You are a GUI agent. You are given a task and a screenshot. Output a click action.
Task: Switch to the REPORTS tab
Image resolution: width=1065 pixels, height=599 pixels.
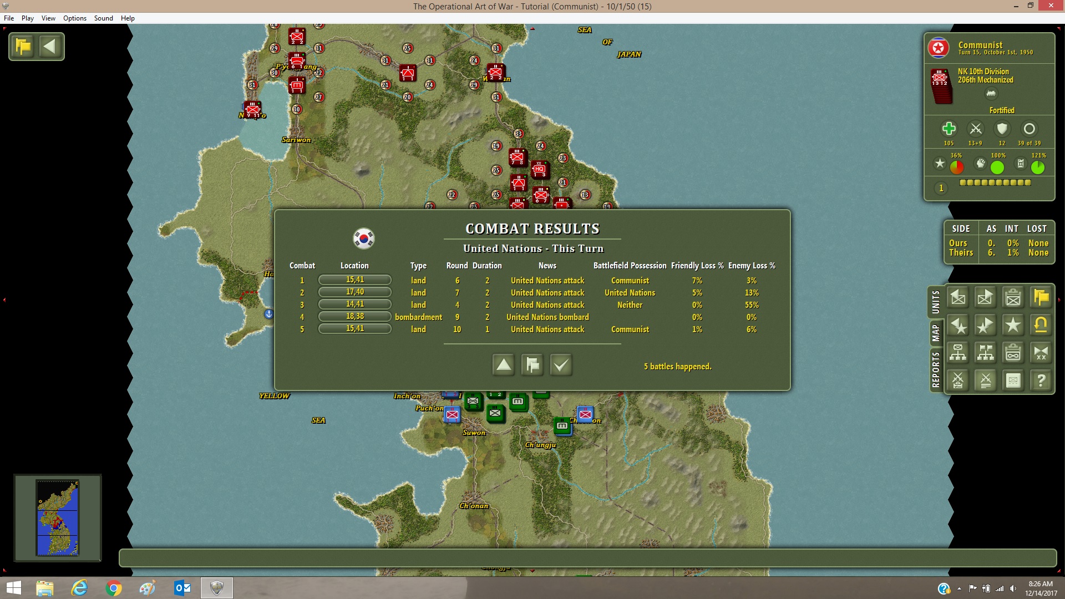[x=936, y=369]
